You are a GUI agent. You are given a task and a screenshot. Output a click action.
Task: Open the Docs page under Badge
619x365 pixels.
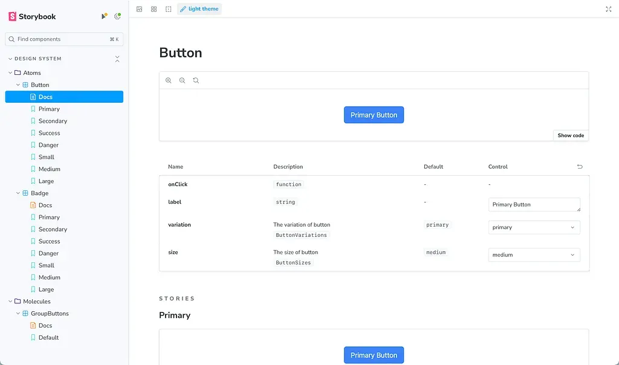45,205
